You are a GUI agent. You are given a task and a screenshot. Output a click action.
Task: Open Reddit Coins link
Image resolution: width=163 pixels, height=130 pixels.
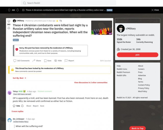122,69
